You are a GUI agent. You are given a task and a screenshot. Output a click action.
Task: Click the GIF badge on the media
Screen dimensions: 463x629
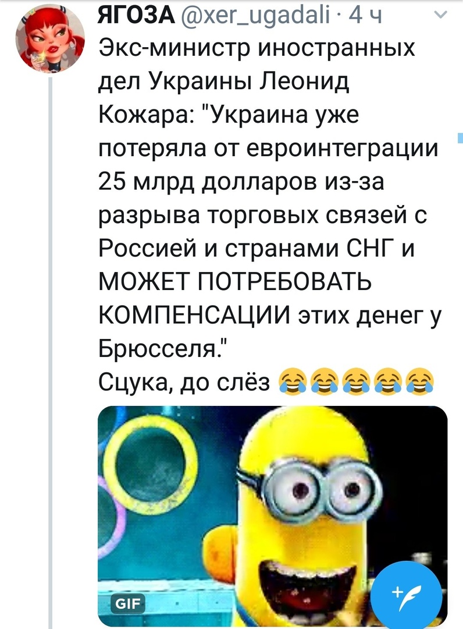pos(128,603)
